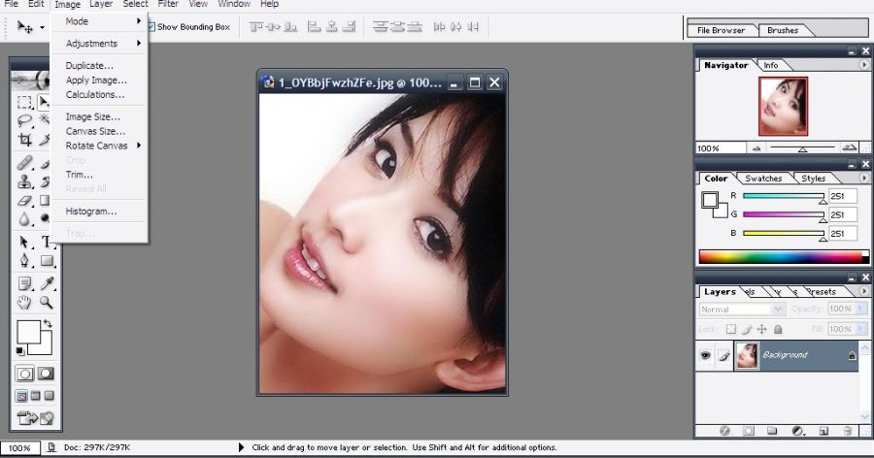Select the Blur (water drop) tool

click(x=24, y=219)
